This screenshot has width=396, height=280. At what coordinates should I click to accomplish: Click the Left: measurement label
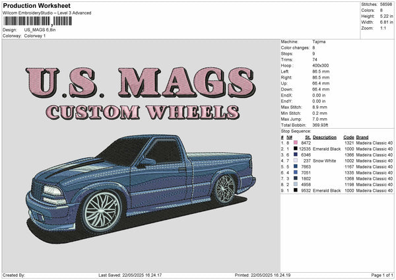tap(285, 72)
